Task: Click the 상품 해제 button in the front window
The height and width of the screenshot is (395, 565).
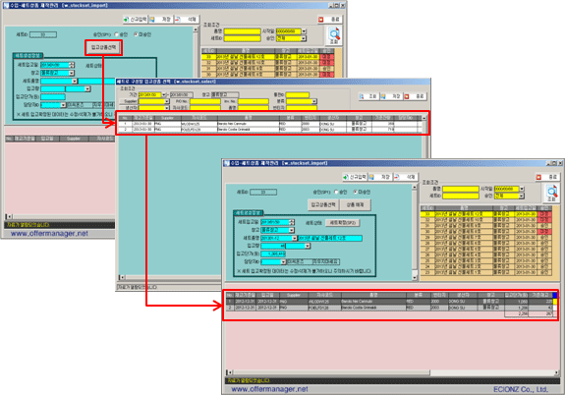Action: point(355,204)
